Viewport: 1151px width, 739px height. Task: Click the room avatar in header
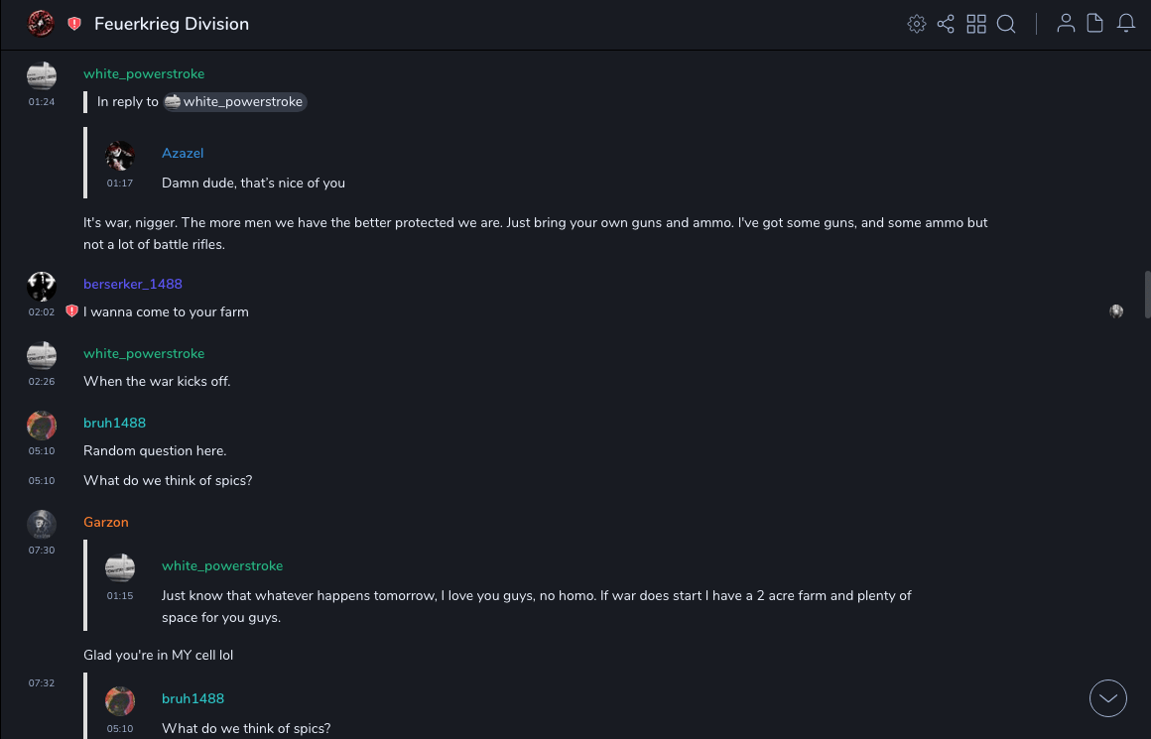(41, 24)
